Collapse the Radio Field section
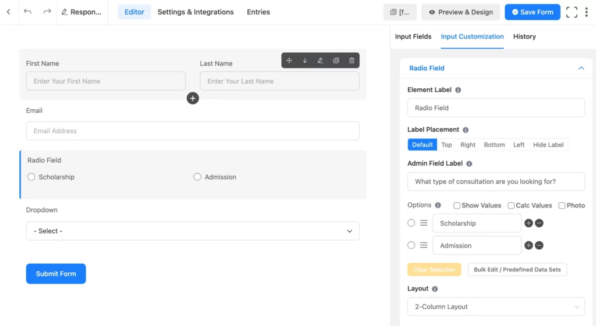Viewport: 596px width, 326px height. (580, 68)
